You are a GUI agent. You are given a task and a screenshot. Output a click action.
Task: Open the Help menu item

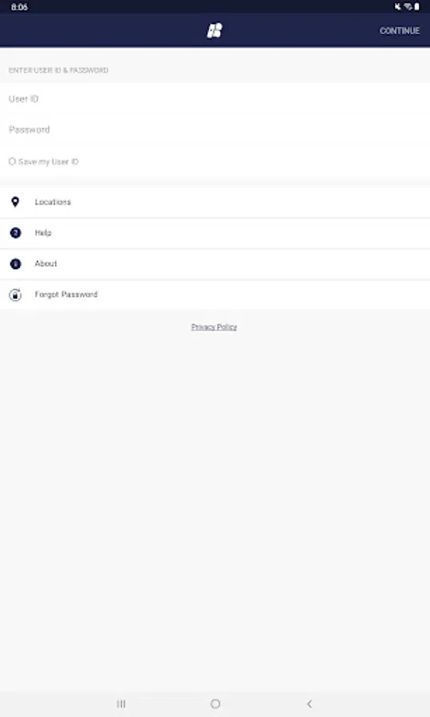pos(215,233)
